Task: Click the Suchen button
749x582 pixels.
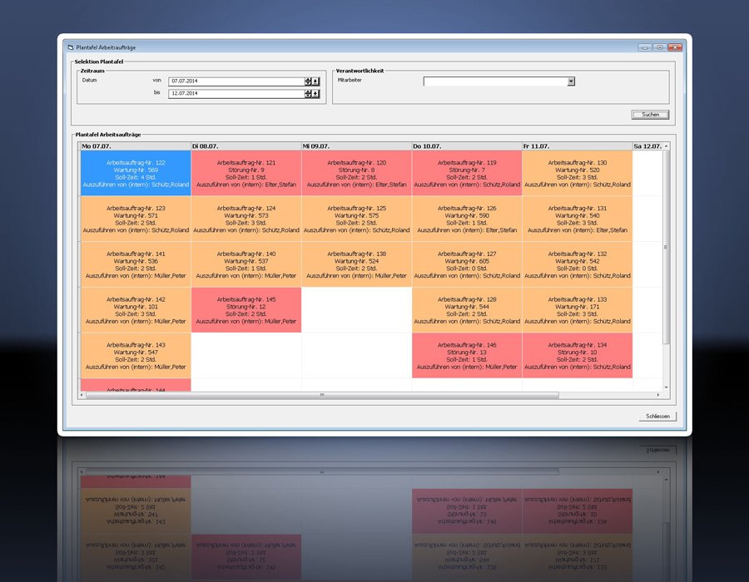Action: (x=650, y=115)
